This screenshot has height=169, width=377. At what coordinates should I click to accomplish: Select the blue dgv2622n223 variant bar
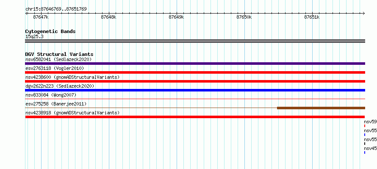[195, 90]
